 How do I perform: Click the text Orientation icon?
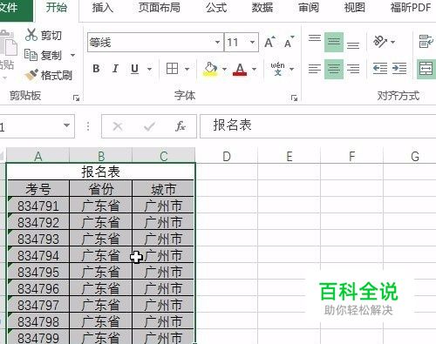tap(380, 42)
